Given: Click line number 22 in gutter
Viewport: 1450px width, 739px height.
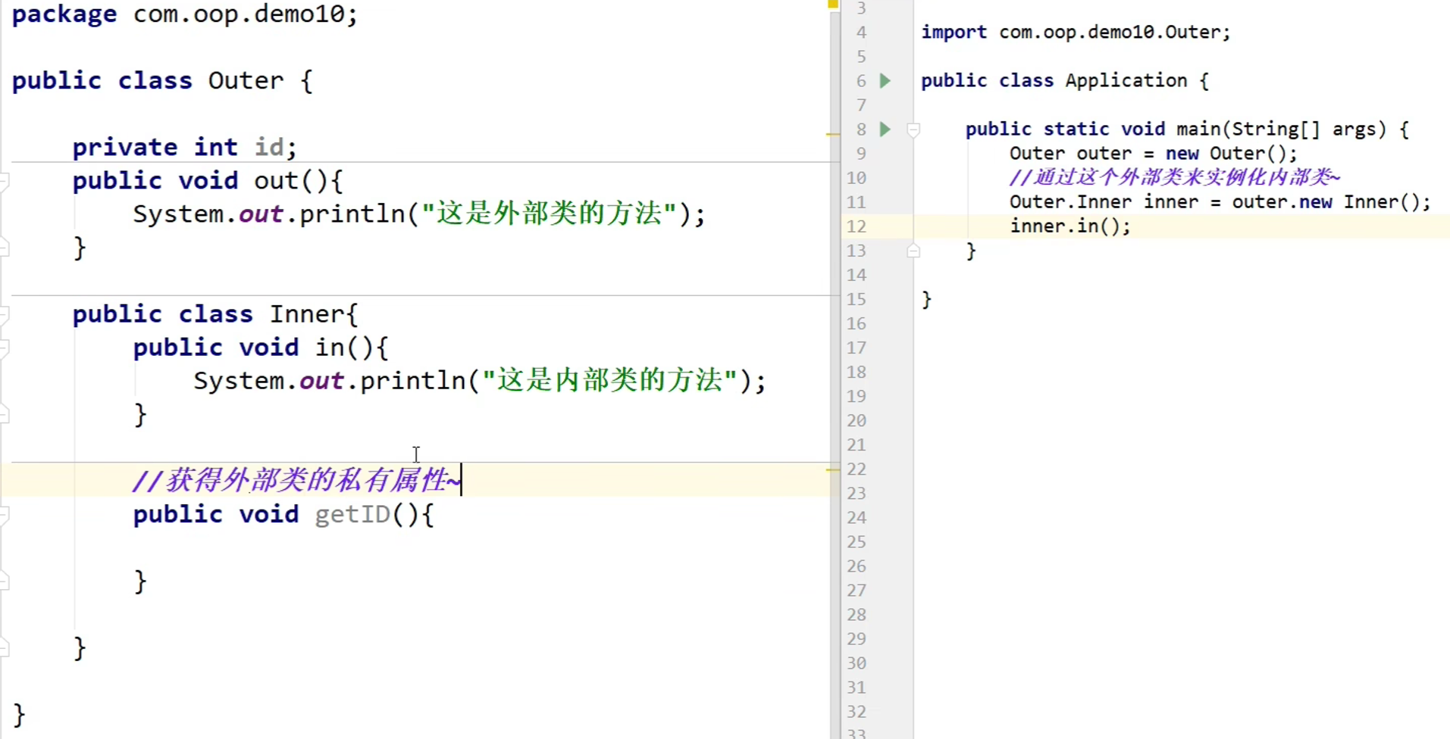Looking at the screenshot, I should [857, 469].
